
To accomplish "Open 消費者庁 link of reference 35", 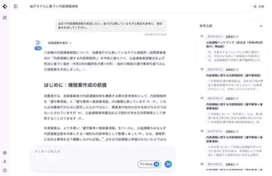I will 232,131.
